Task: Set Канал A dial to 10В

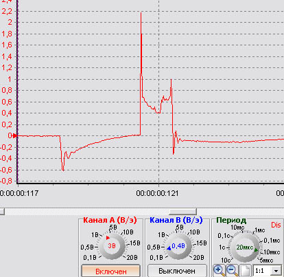Action: 128,232
